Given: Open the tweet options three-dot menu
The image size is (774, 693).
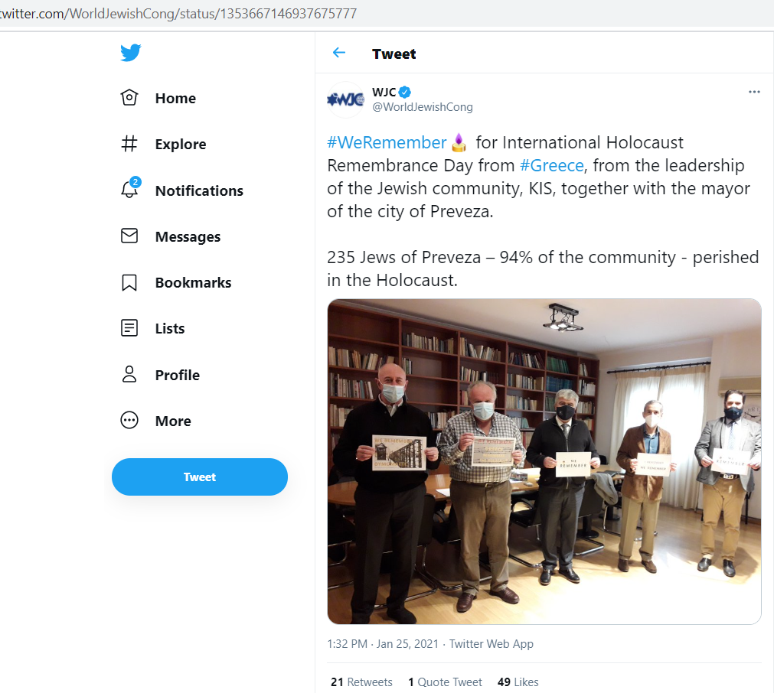Looking at the screenshot, I should [x=754, y=93].
